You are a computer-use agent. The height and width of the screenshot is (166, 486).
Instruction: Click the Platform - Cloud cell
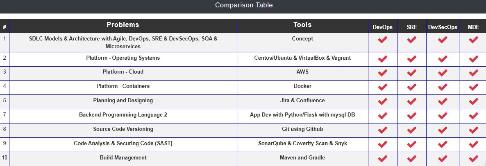123,72
